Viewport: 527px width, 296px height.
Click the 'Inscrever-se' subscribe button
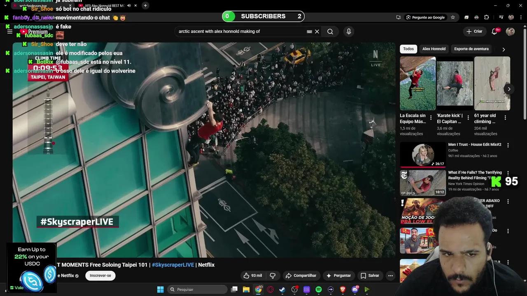tap(100, 275)
